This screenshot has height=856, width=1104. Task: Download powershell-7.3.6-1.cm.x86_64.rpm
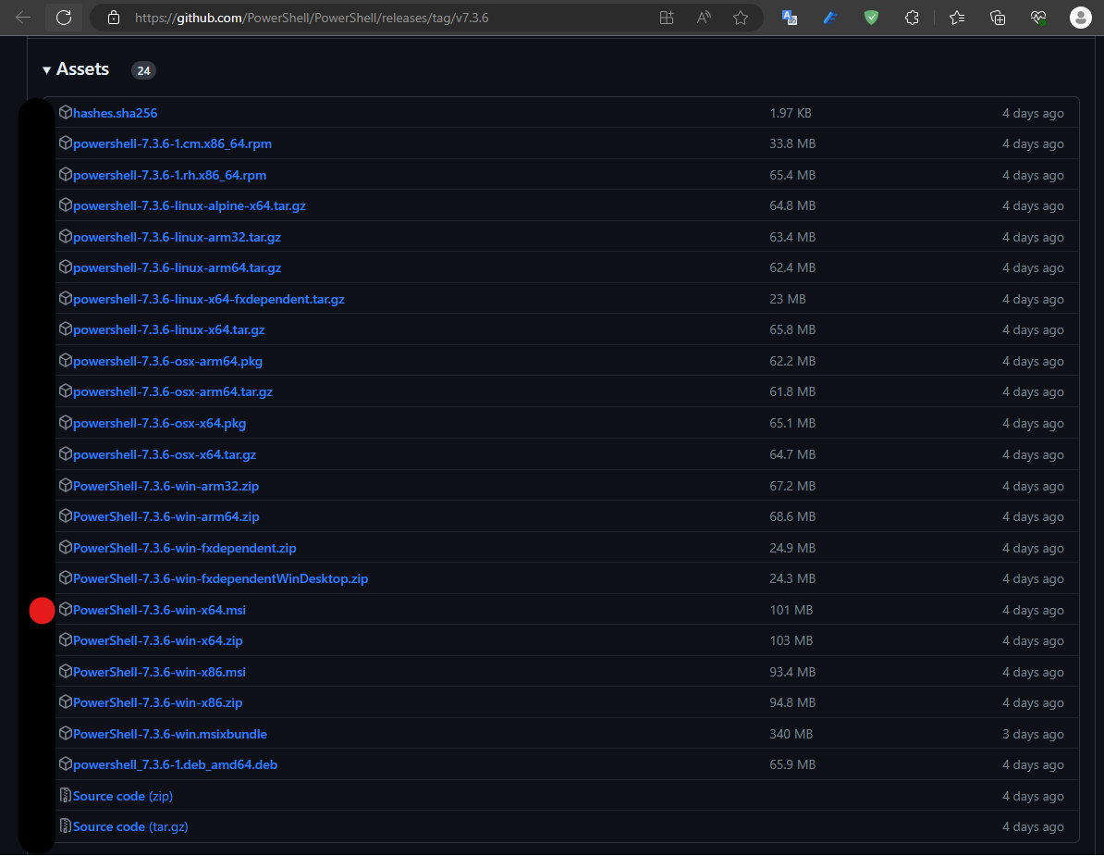(x=172, y=143)
